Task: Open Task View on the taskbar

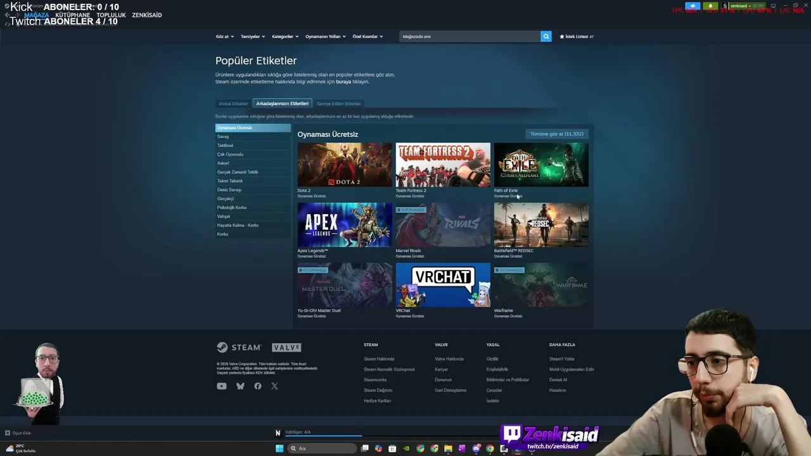Action: (x=365, y=448)
